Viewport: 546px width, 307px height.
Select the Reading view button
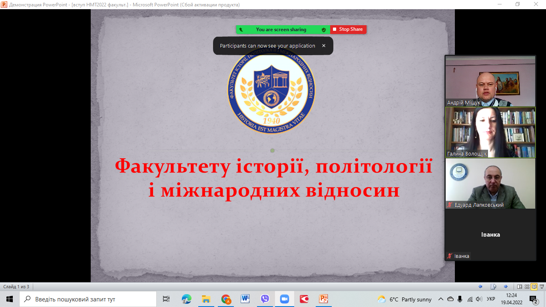click(x=534, y=287)
